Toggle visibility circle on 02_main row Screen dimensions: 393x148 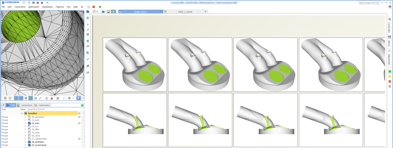coord(82,123)
